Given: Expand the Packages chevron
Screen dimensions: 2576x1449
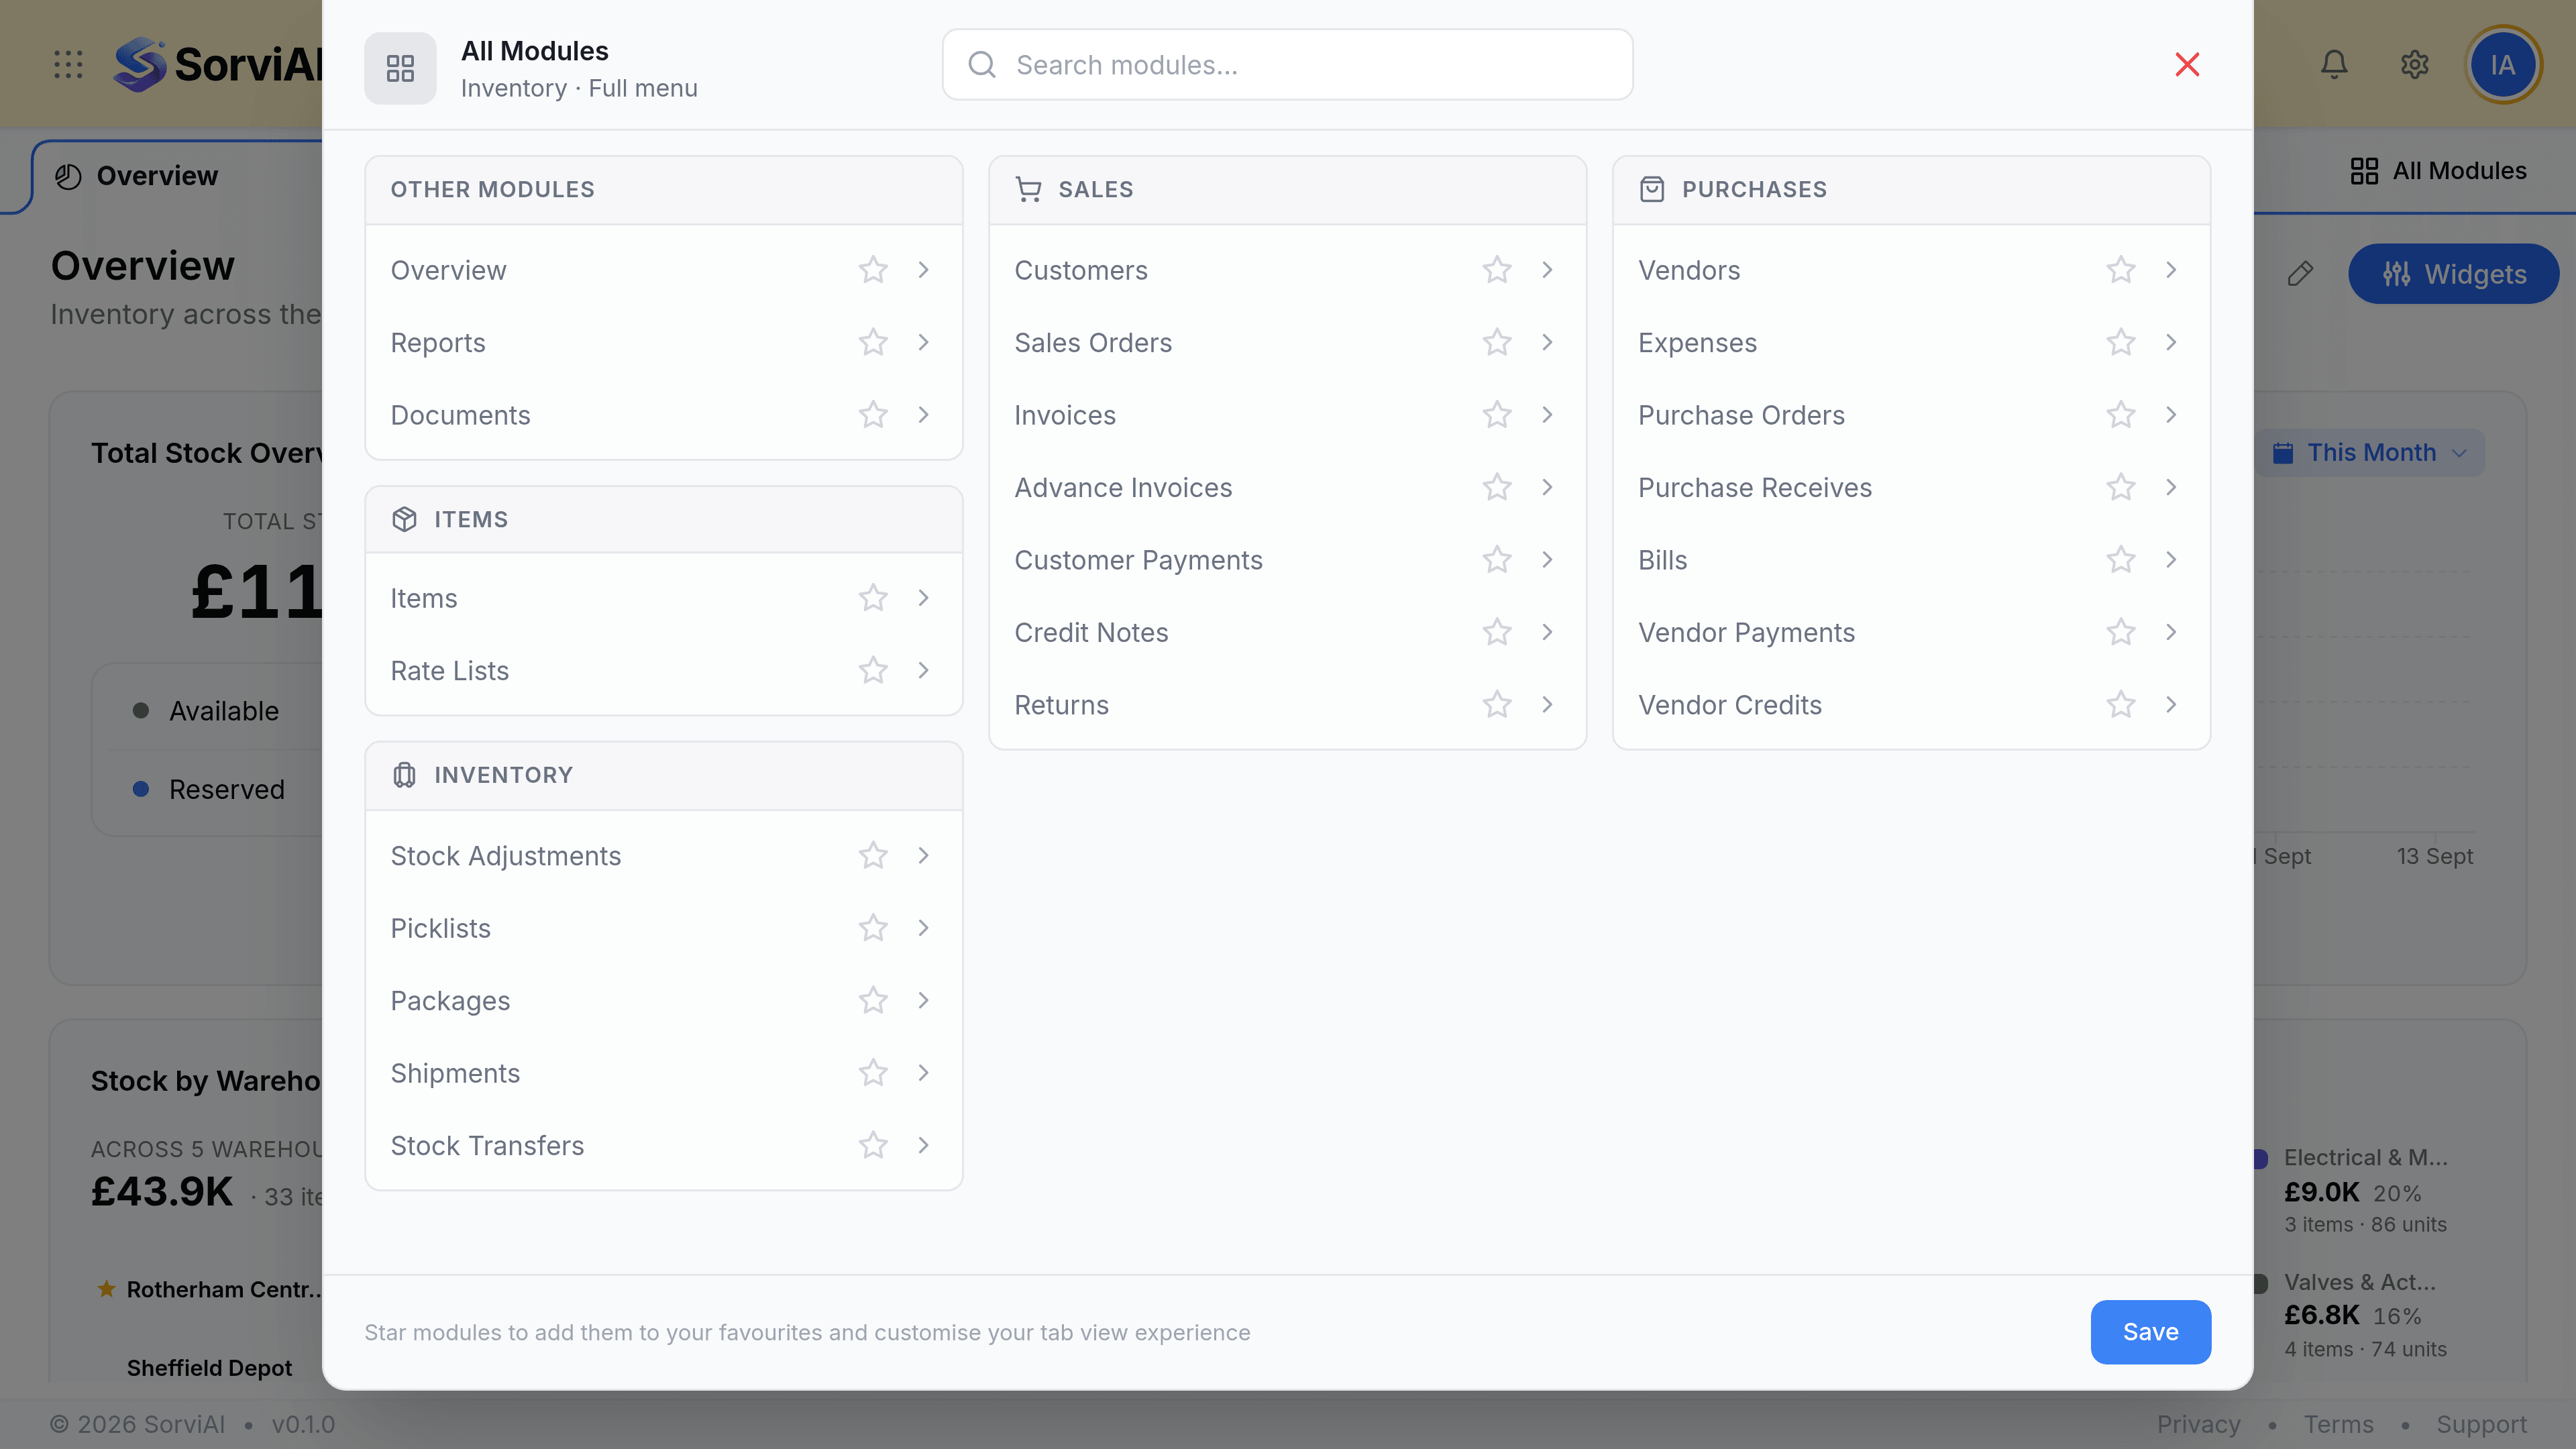Looking at the screenshot, I should coord(923,1001).
